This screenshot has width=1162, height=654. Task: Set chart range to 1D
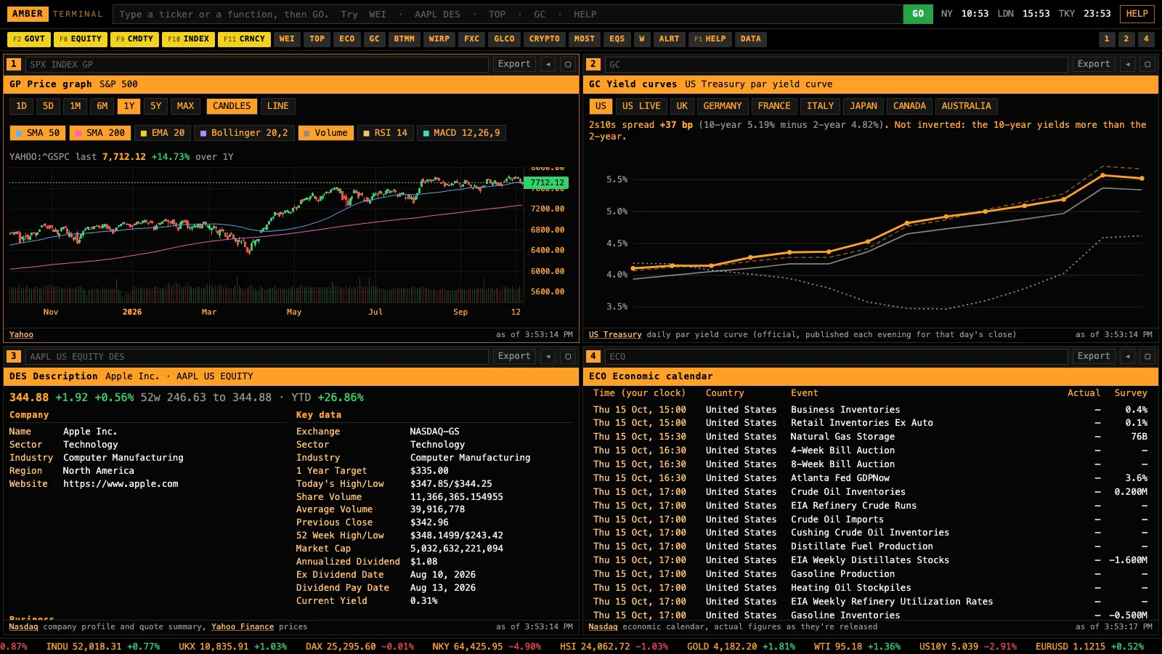pyautogui.click(x=22, y=106)
